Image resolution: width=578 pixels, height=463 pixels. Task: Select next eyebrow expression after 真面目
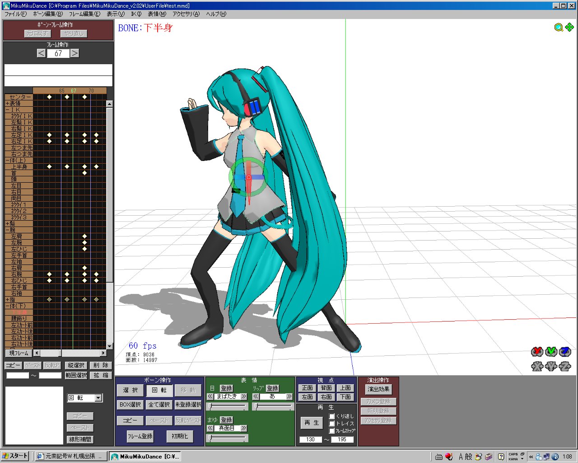(x=244, y=428)
